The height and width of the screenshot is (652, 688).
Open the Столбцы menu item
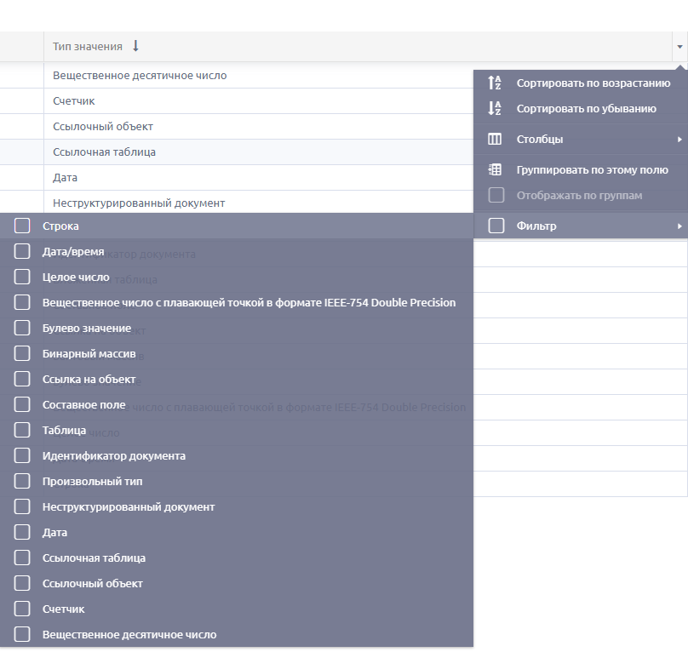[x=581, y=139]
